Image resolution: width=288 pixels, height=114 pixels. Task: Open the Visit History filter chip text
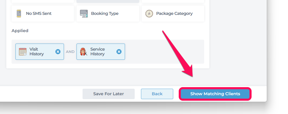(x=36, y=52)
